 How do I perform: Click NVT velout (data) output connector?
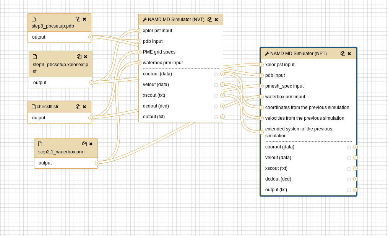click(x=222, y=85)
